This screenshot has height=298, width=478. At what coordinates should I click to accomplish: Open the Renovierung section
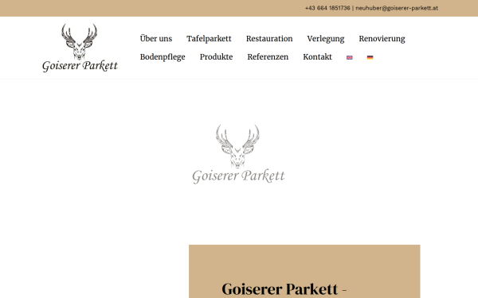[x=382, y=39]
